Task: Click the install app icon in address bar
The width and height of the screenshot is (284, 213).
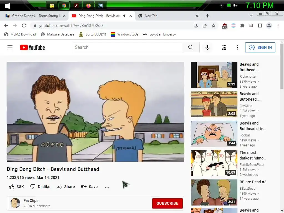Action: 196,26
